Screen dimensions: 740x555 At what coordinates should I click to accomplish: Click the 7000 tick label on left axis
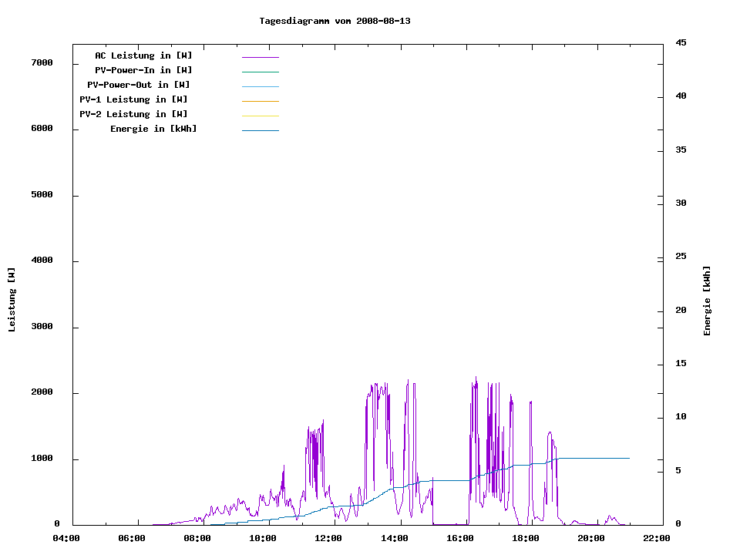click(x=42, y=62)
